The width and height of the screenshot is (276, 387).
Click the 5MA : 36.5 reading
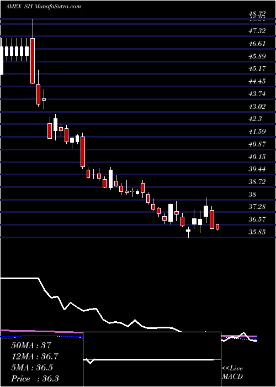point(32,368)
